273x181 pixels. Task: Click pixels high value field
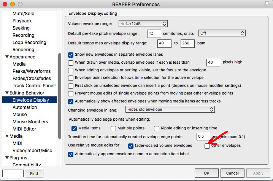coord(213,63)
